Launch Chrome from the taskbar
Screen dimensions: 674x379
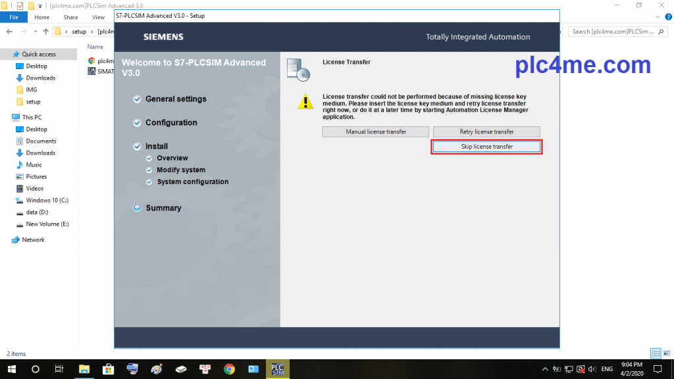[229, 369]
